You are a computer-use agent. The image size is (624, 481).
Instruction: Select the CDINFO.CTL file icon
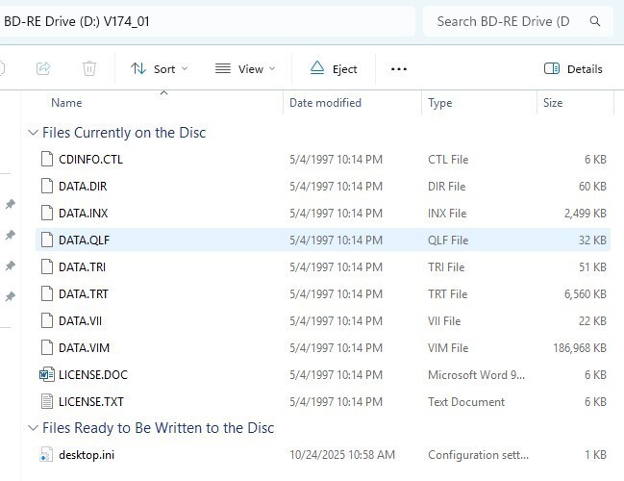click(x=47, y=160)
